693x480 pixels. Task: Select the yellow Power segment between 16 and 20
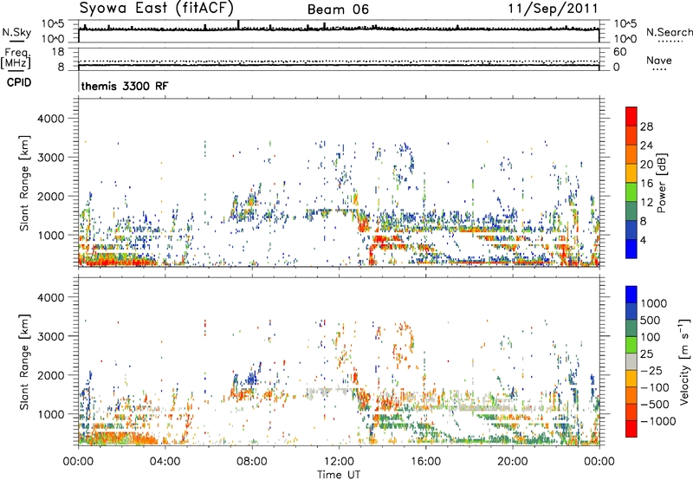pos(631,173)
